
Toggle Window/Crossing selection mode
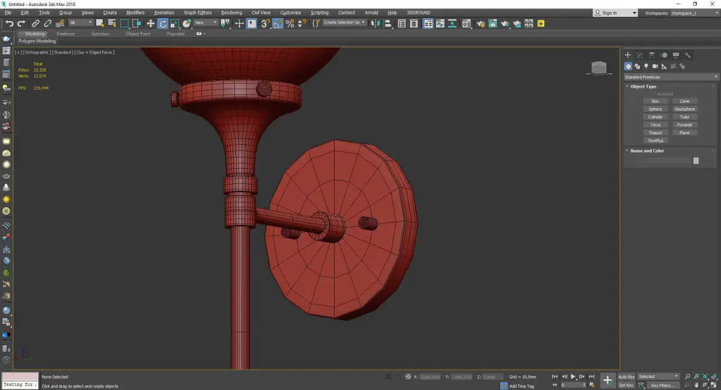tap(136, 23)
